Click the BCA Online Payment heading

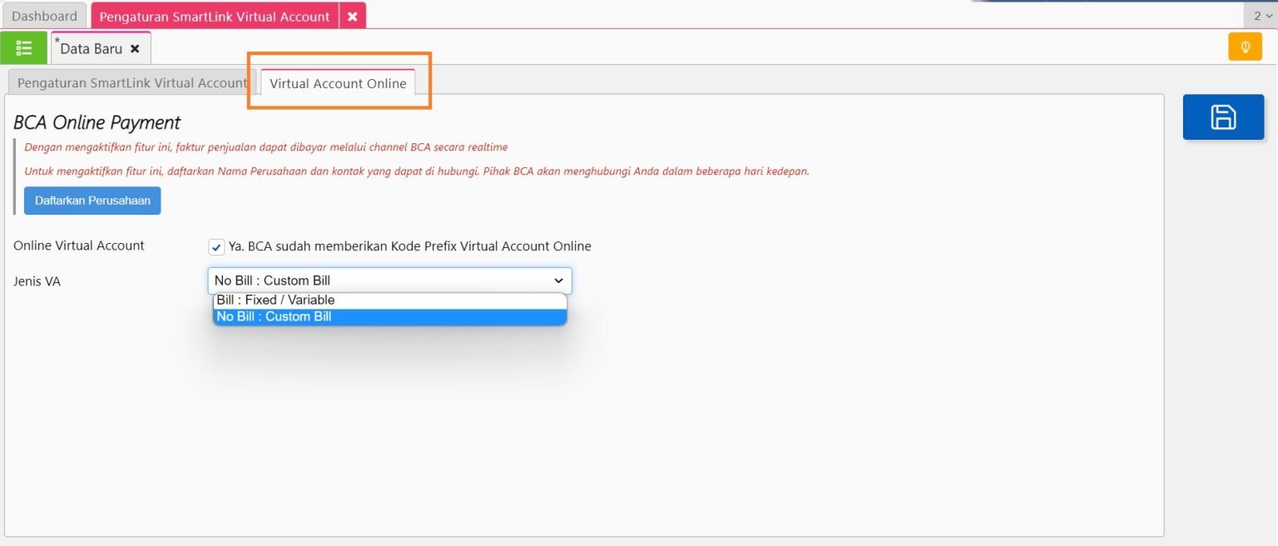tap(97, 123)
